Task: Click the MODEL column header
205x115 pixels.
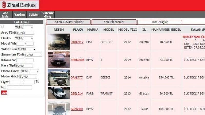Action: tap(109, 30)
